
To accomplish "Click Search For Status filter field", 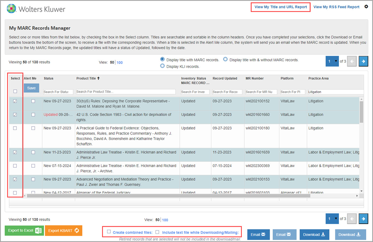I will point(58,92).
